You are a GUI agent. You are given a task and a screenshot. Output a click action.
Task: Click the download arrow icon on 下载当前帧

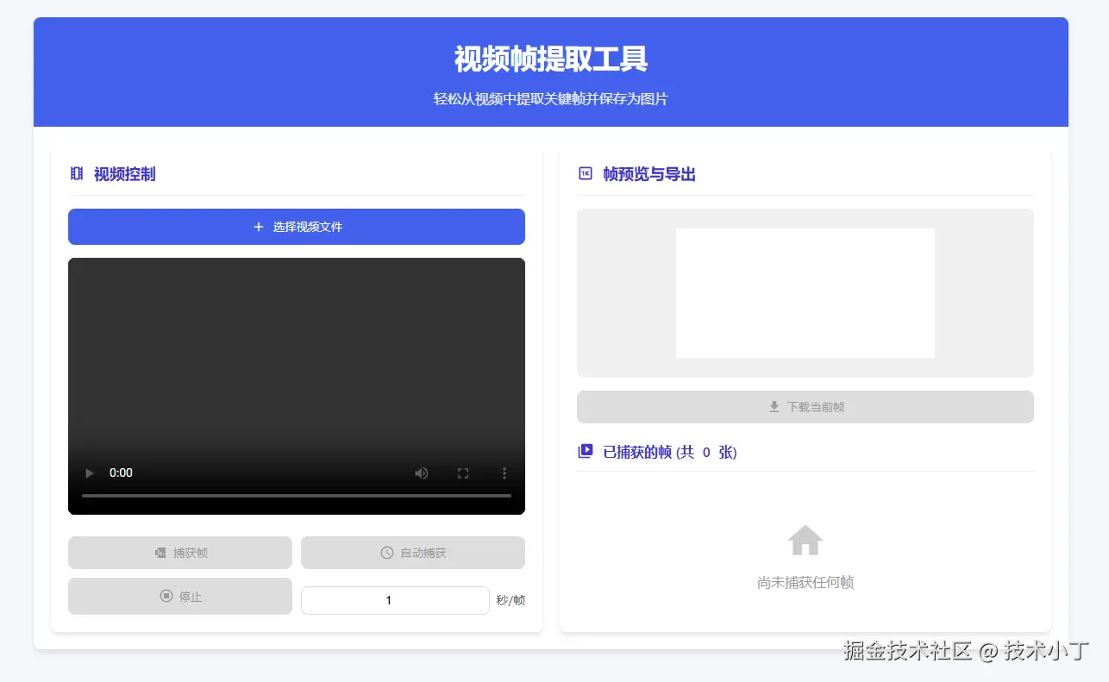pos(774,407)
